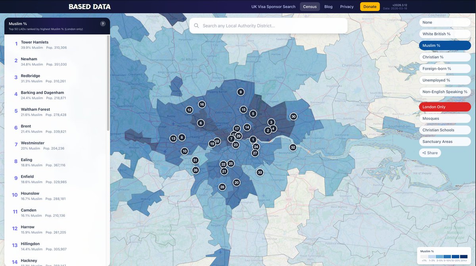Open Tower Hamlets in ranking list

click(x=56, y=45)
